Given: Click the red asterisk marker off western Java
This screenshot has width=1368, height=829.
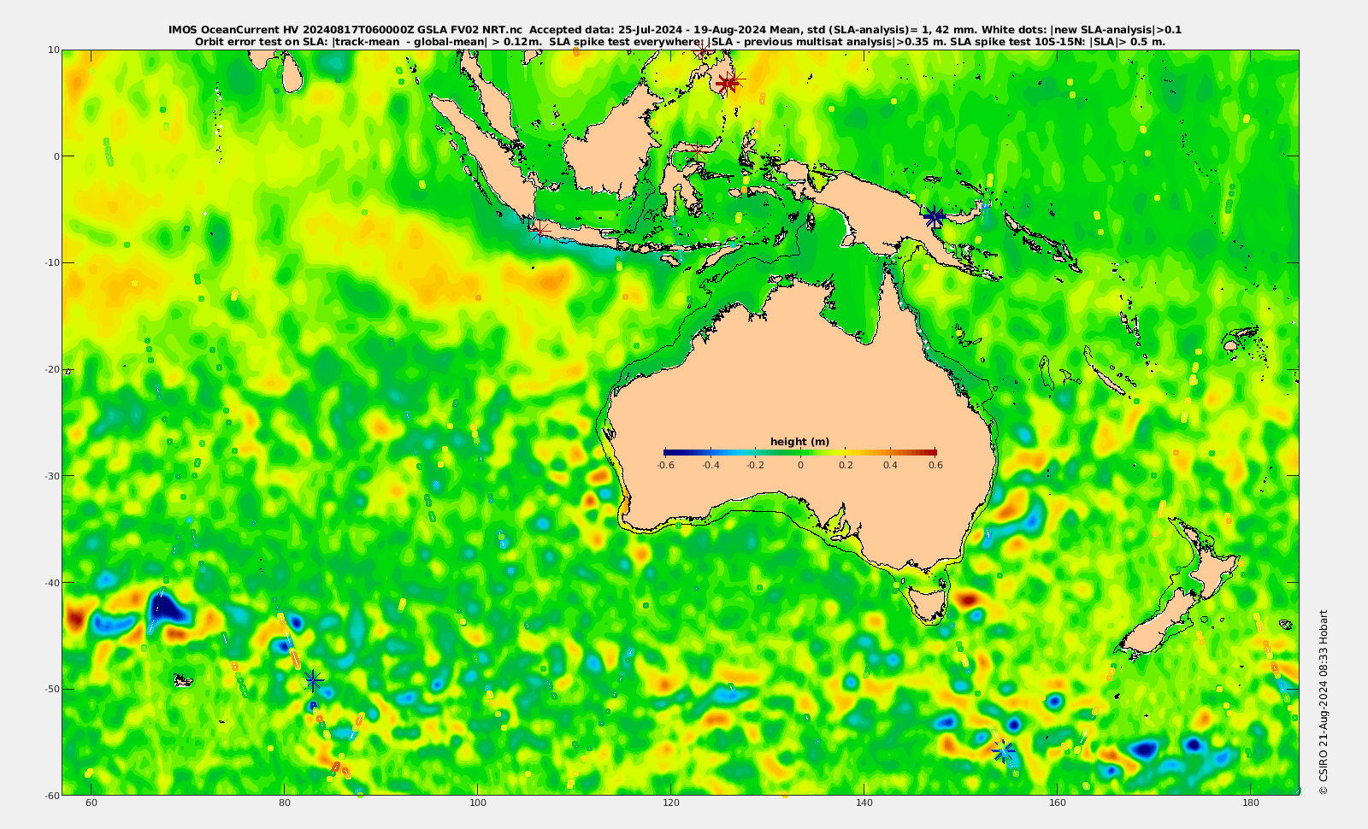Looking at the screenshot, I should click(x=538, y=230).
